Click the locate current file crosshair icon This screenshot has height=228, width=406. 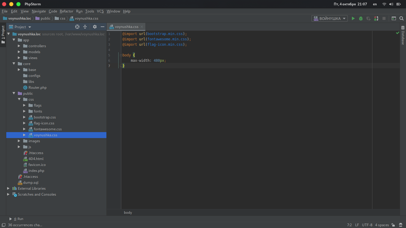(77, 27)
